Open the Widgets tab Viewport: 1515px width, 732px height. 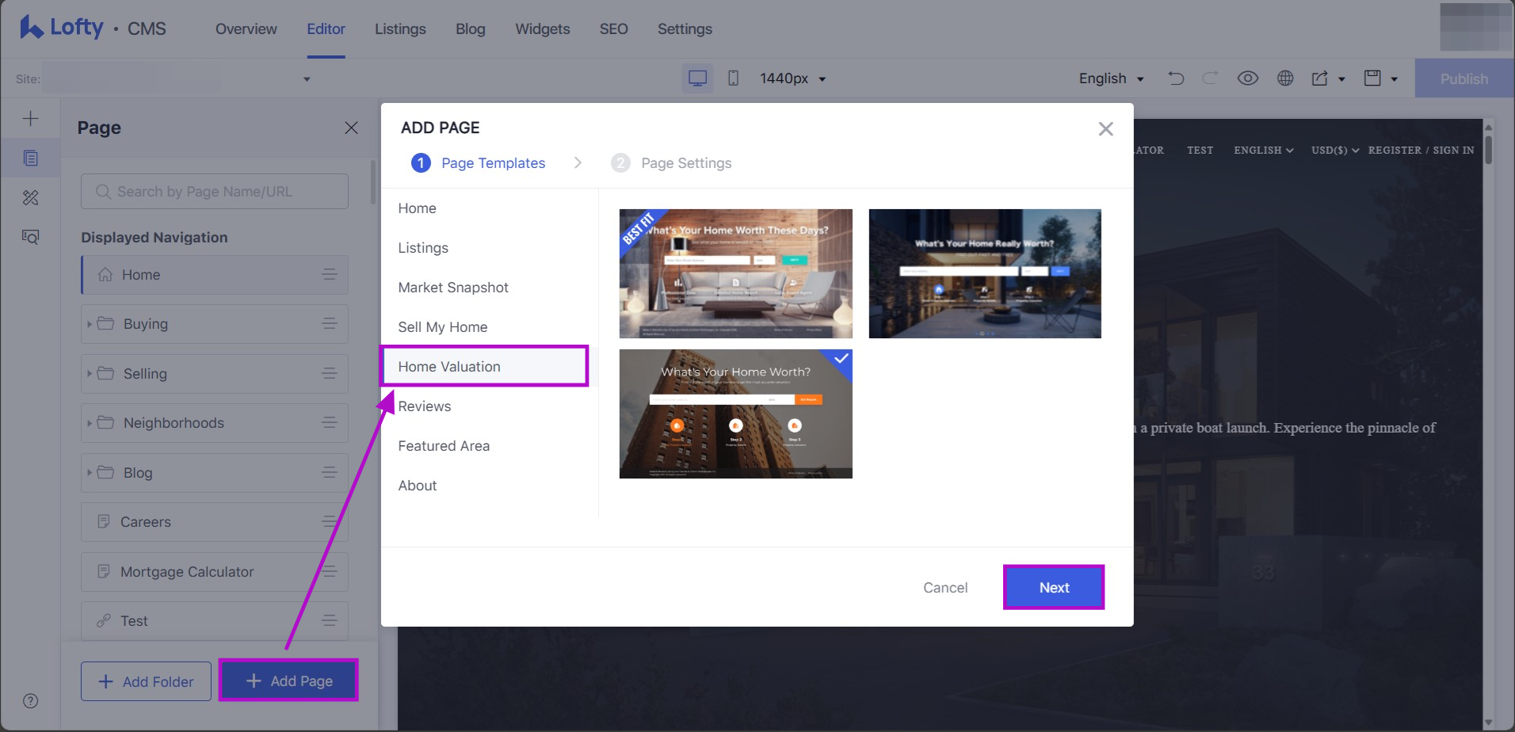point(543,29)
